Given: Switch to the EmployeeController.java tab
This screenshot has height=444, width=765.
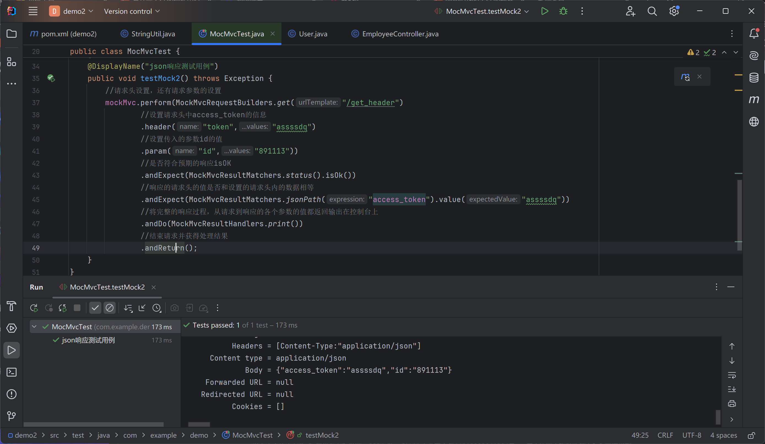Looking at the screenshot, I should [400, 34].
